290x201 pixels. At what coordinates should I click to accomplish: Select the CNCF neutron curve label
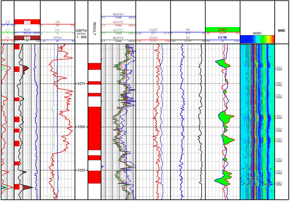tap(153, 29)
